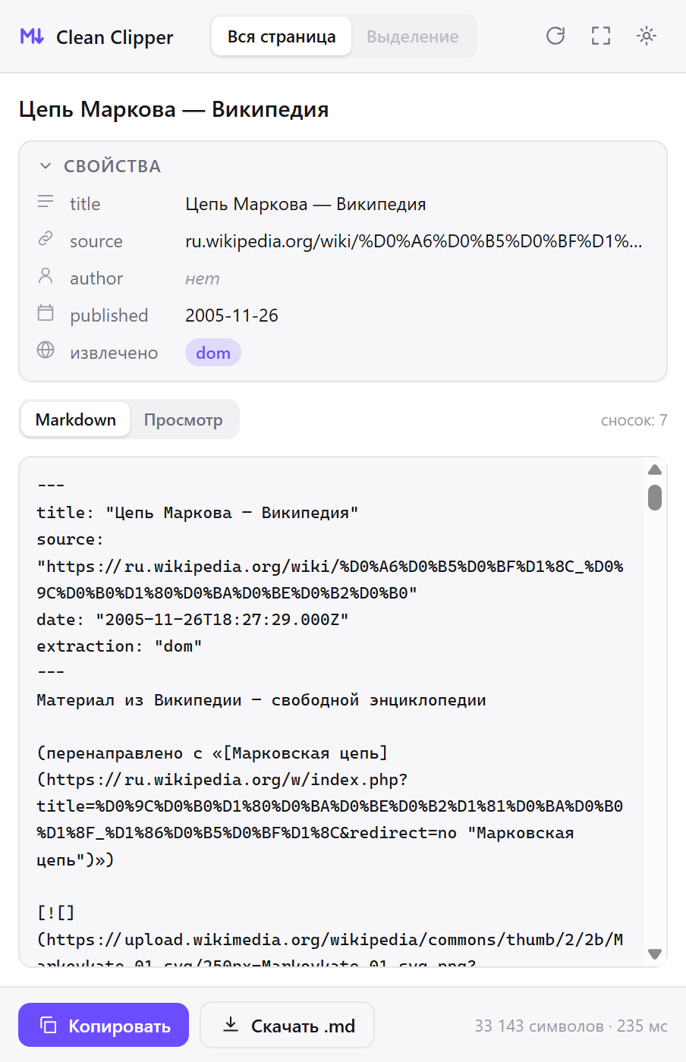Viewport: 686px width, 1062px height.
Task: Click the title property lines icon
Action: click(x=46, y=202)
